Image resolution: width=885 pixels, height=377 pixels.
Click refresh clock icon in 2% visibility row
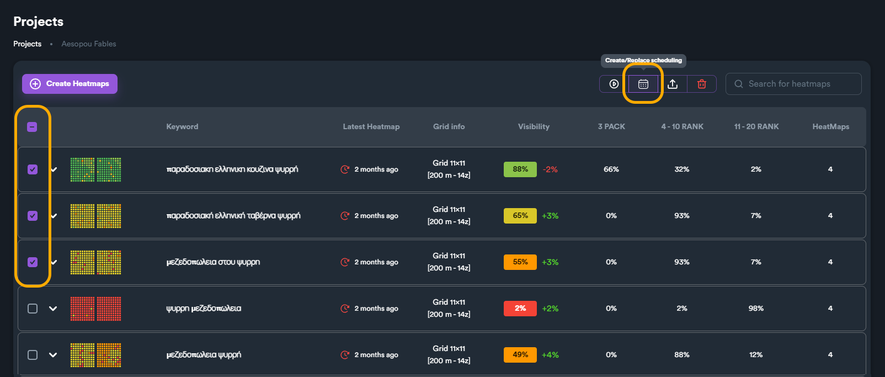[x=345, y=309]
